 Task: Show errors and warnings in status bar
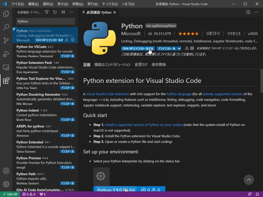[29, 194]
